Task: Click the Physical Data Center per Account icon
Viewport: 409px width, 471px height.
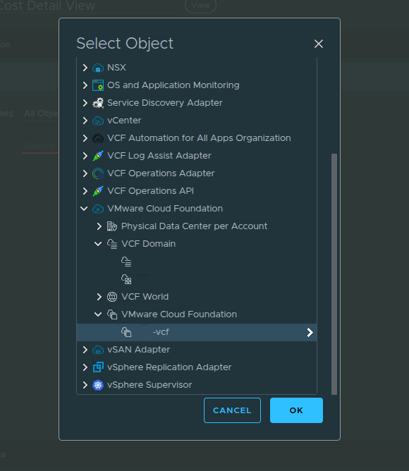Action: click(112, 226)
